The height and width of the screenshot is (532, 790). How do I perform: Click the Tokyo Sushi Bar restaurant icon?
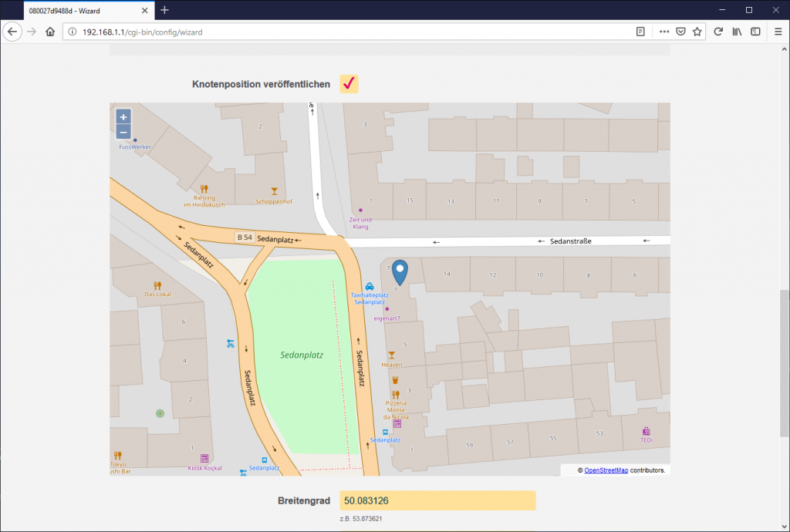[117, 455]
